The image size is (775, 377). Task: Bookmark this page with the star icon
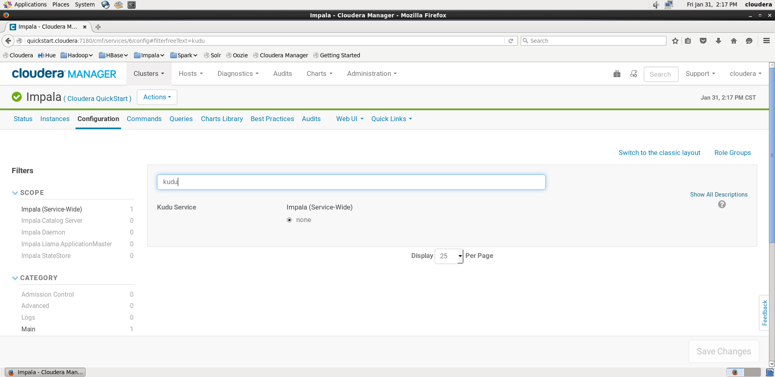[x=675, y=41]
